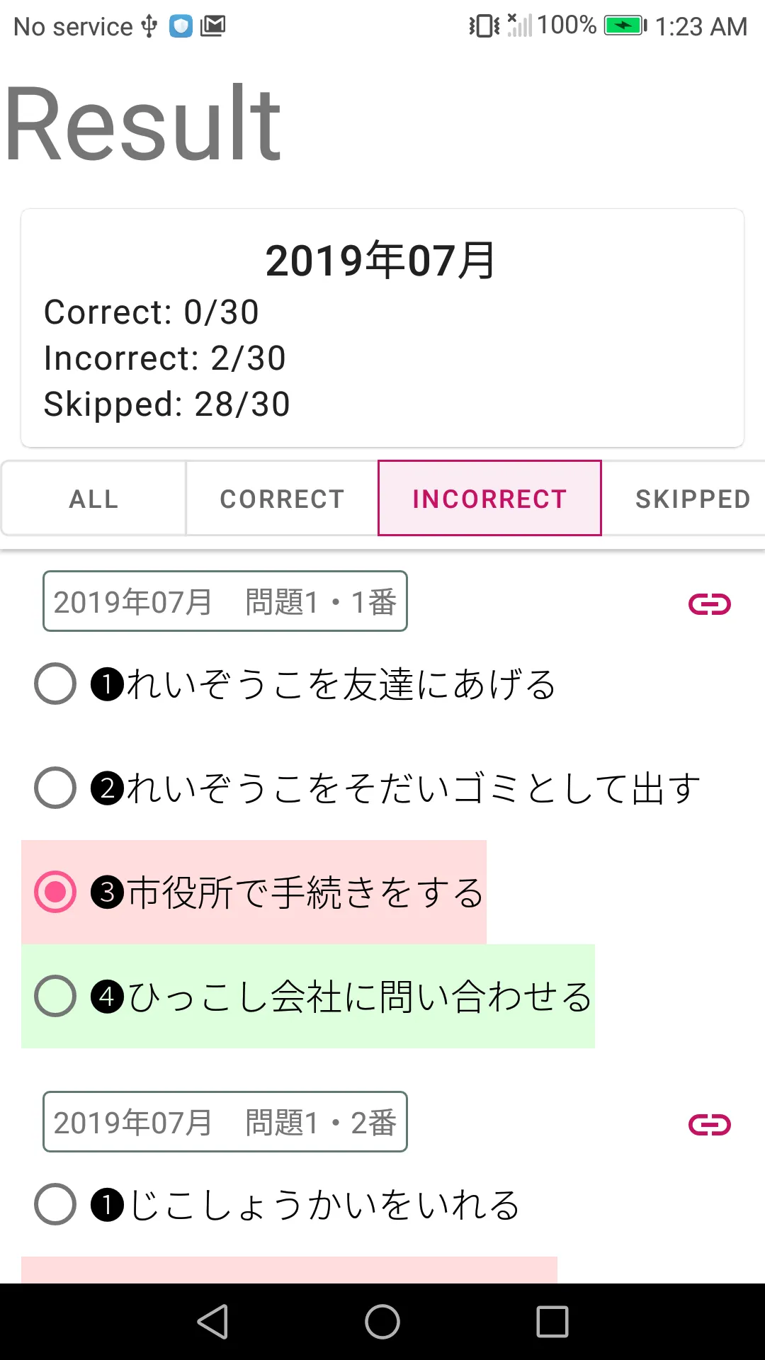The image size is (765, 1360).
Task: Open the recent apps square icon
Action: [552, 1322]
